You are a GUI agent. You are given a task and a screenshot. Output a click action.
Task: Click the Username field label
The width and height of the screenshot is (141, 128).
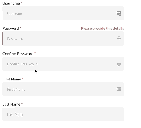click(11, 3)
